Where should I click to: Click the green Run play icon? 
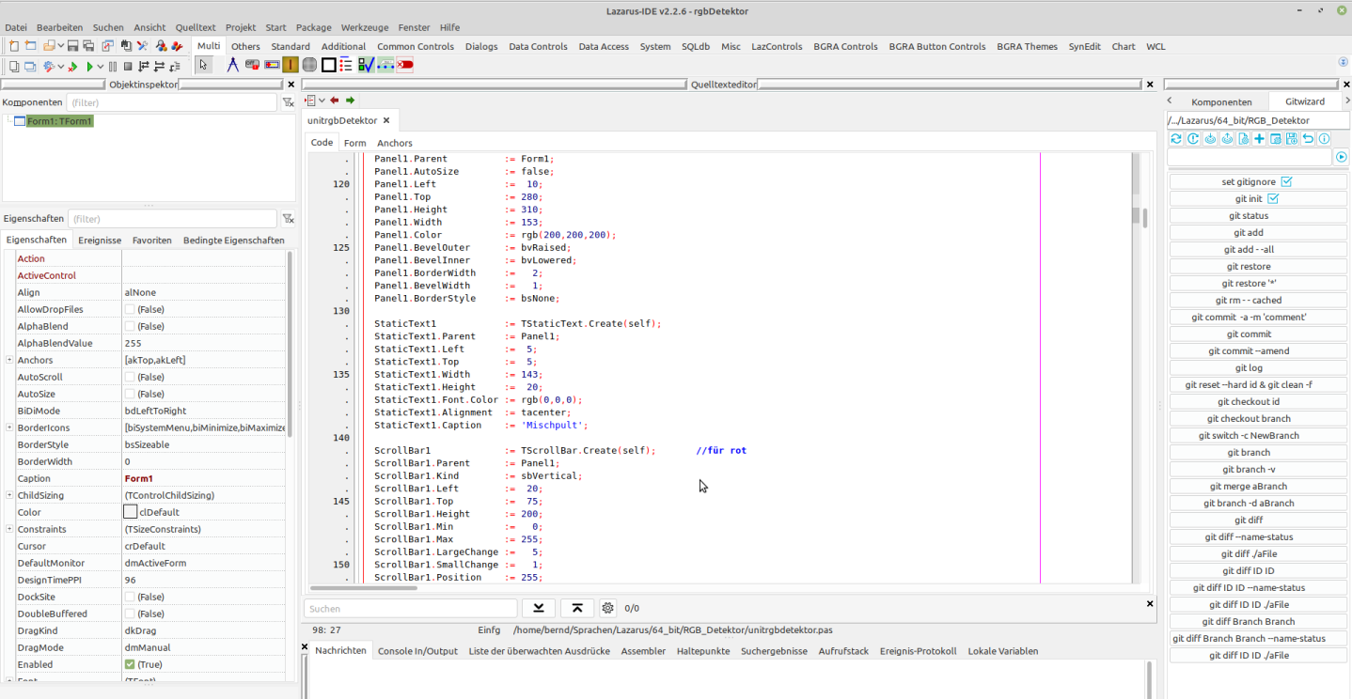(x=90, y=67)
